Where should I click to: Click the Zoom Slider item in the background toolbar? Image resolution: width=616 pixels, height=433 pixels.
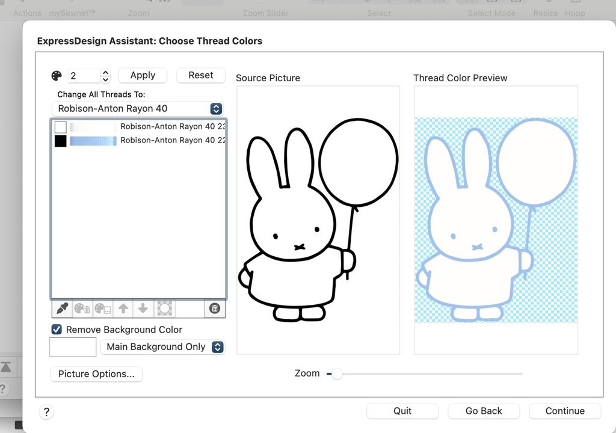click(265, 13)
